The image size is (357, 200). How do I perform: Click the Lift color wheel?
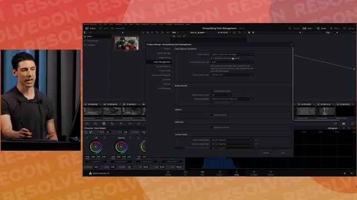point(96,147)
